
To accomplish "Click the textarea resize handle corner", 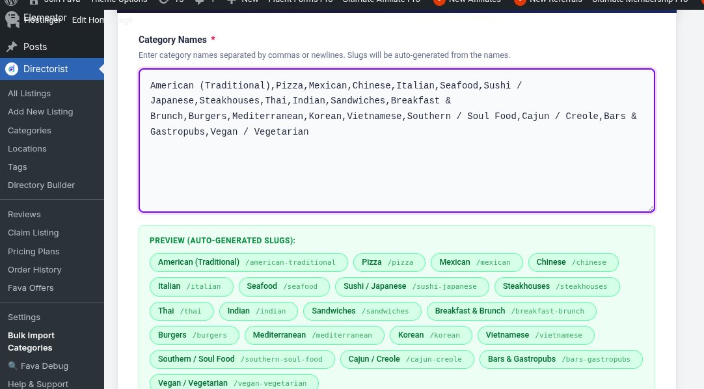I will tap(651, 208).
